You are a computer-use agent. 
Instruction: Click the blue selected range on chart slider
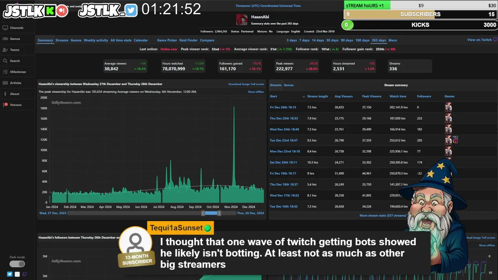pos(211,213)
